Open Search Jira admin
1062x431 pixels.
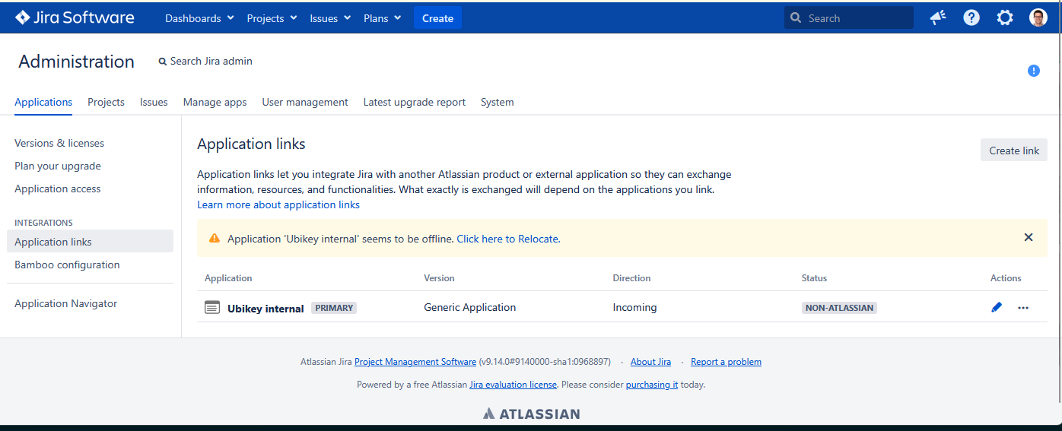point(205,61)
